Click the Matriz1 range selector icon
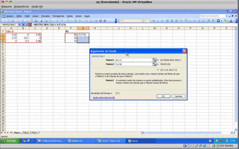 click(154, 60)
